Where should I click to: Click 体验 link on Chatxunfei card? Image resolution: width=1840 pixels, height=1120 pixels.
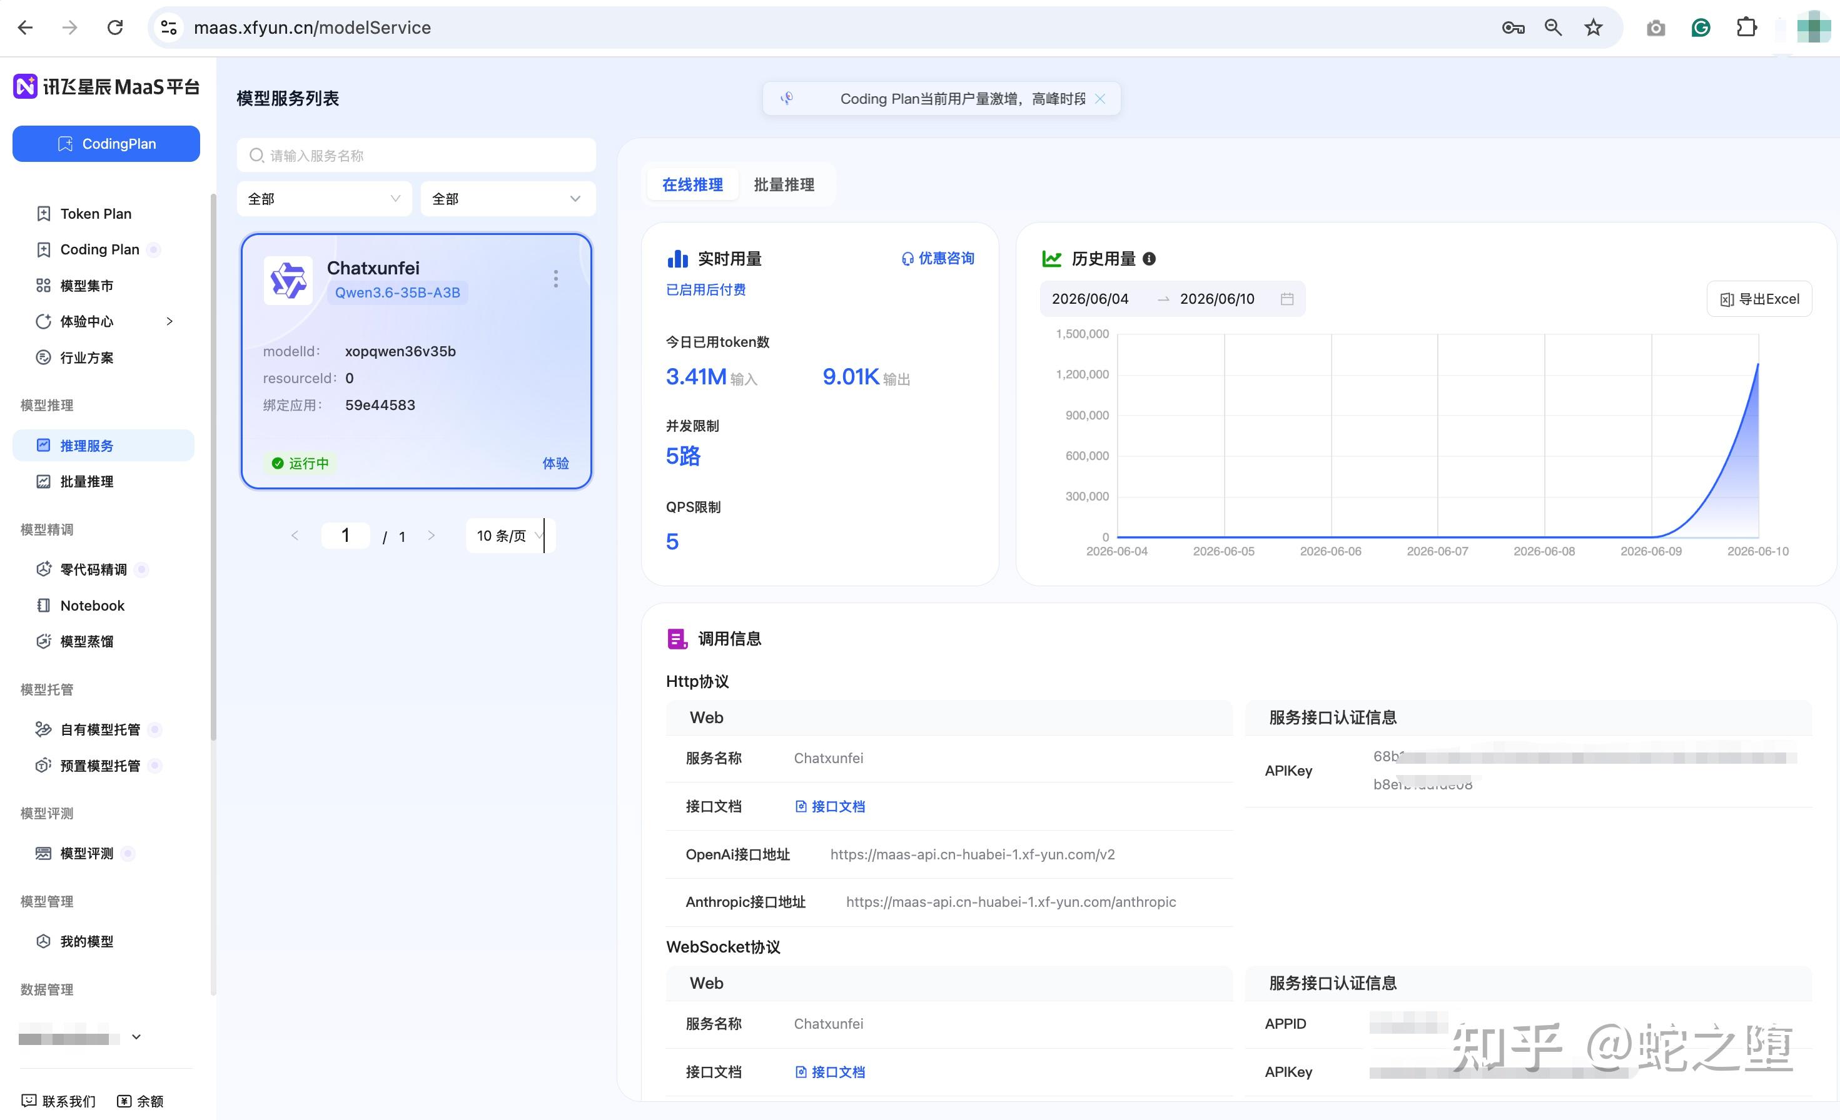click(x=555, y=463)
